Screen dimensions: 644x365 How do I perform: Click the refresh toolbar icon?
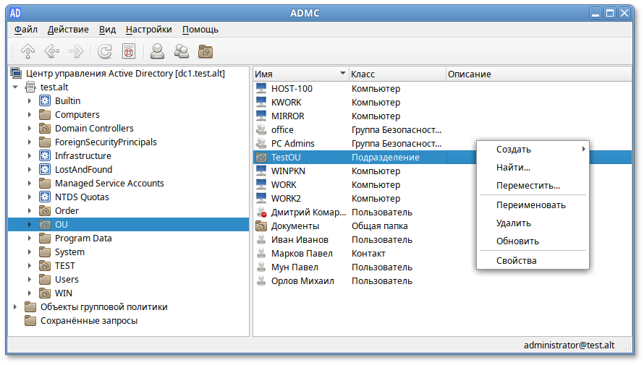point(105,51)
